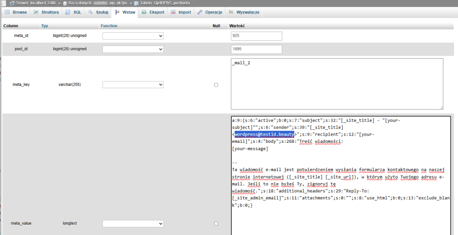Click the [your-message] text in meta_value
This screenshot has height=235, width=458.
pyautogui.click(x=250, y=149)
